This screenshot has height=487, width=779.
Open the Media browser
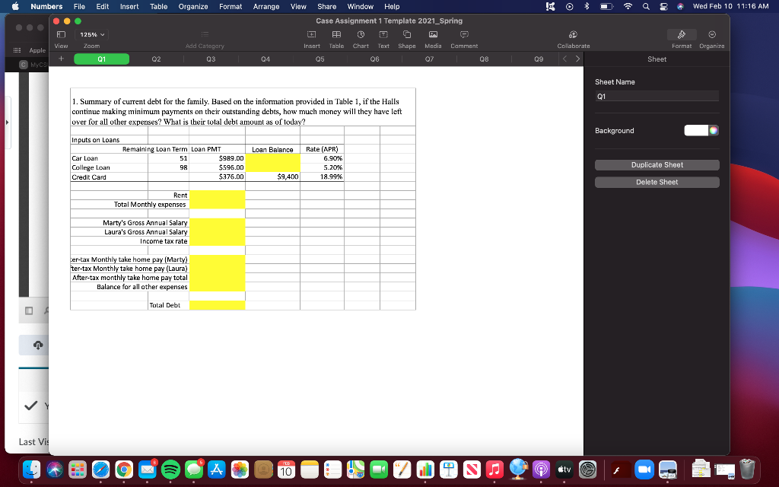tap(432, 35)
